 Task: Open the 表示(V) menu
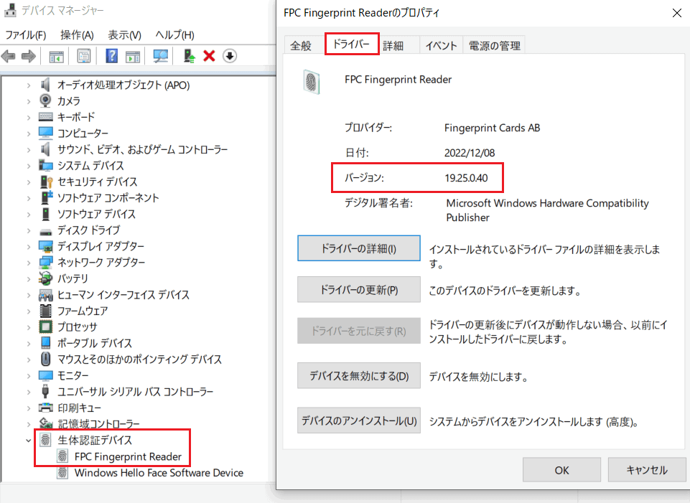click(124, 34)
